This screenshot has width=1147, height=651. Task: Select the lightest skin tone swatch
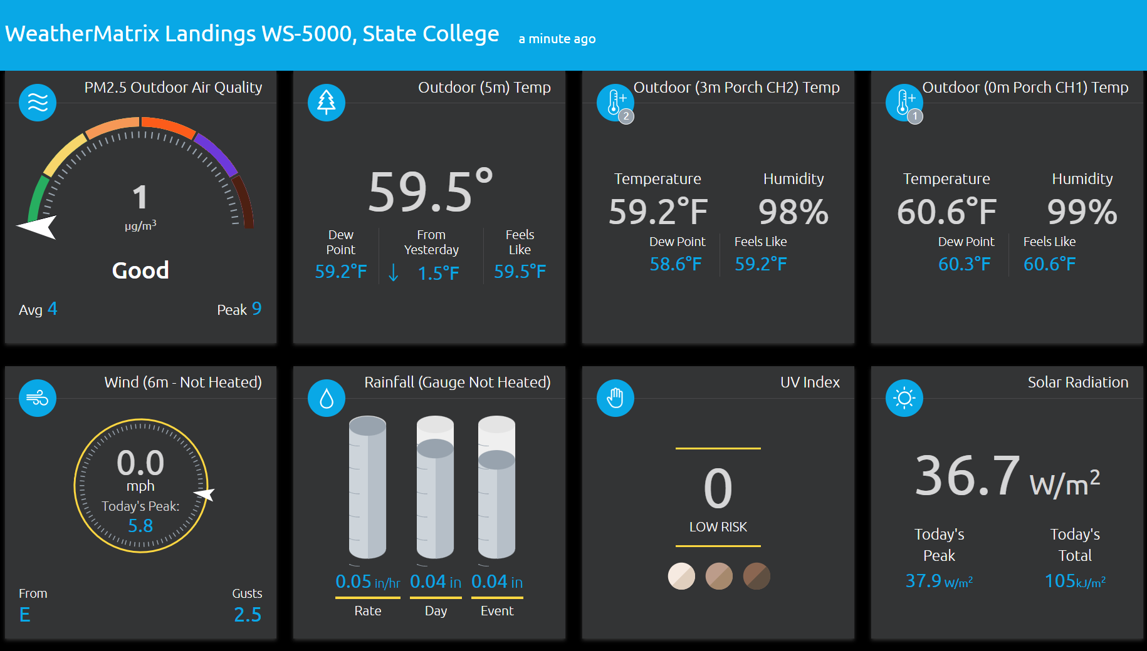point(681,576)
